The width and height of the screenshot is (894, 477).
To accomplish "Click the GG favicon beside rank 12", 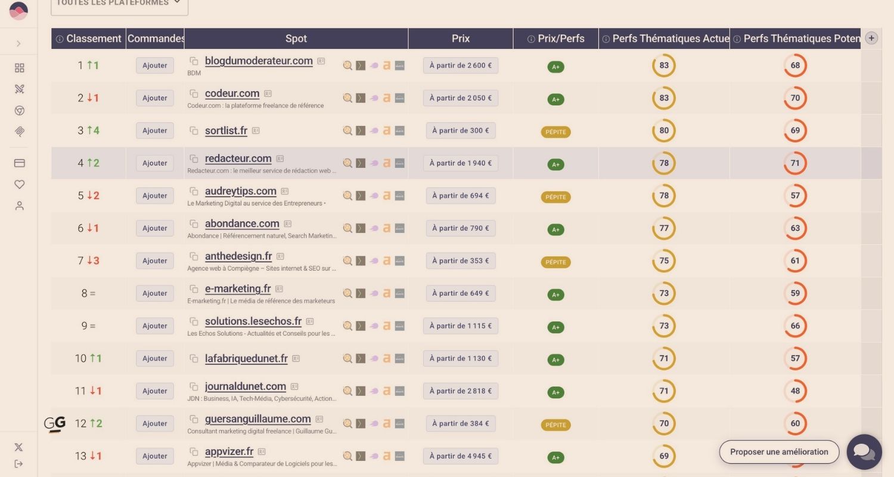I will click(55, 424).
